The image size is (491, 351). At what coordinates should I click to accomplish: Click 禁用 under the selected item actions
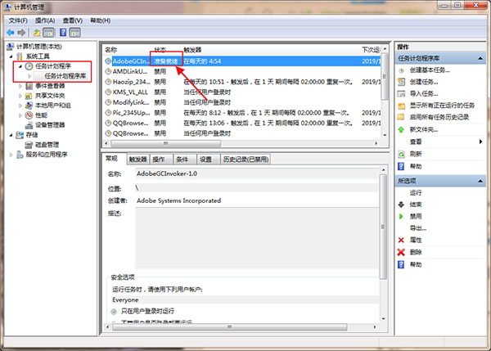pyautogui.click(x=416, y=216)
